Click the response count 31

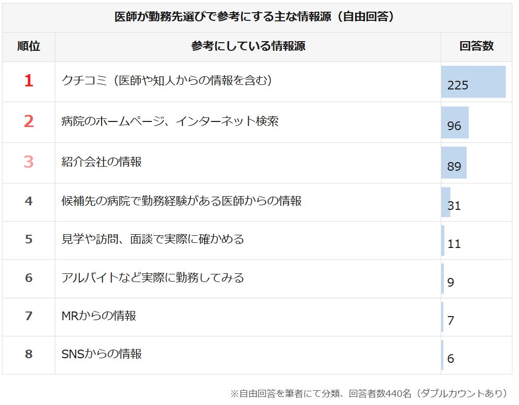point(454,206)
